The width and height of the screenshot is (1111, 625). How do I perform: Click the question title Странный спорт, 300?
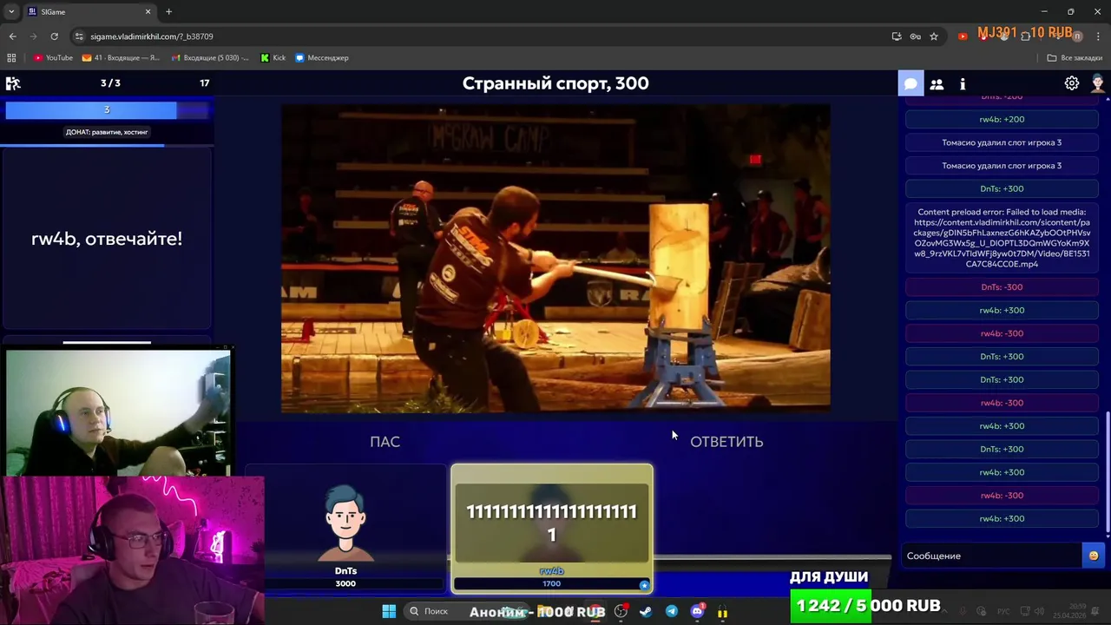pos(555,83)
